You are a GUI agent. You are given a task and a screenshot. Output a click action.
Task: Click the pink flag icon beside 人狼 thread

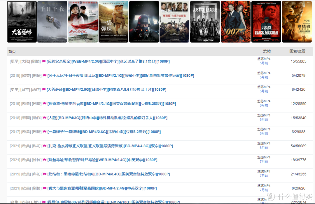45,118
